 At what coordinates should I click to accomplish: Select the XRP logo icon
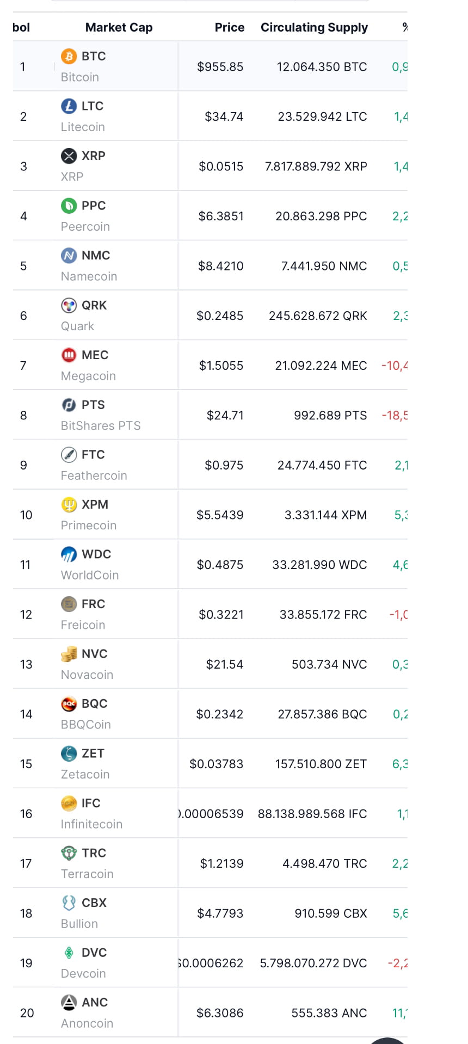click(x=68, y=156)
